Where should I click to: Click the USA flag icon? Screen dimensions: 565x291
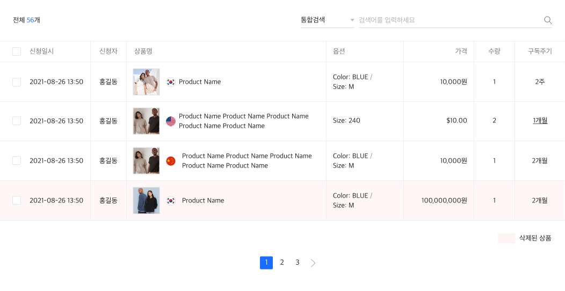pos(171,121)
